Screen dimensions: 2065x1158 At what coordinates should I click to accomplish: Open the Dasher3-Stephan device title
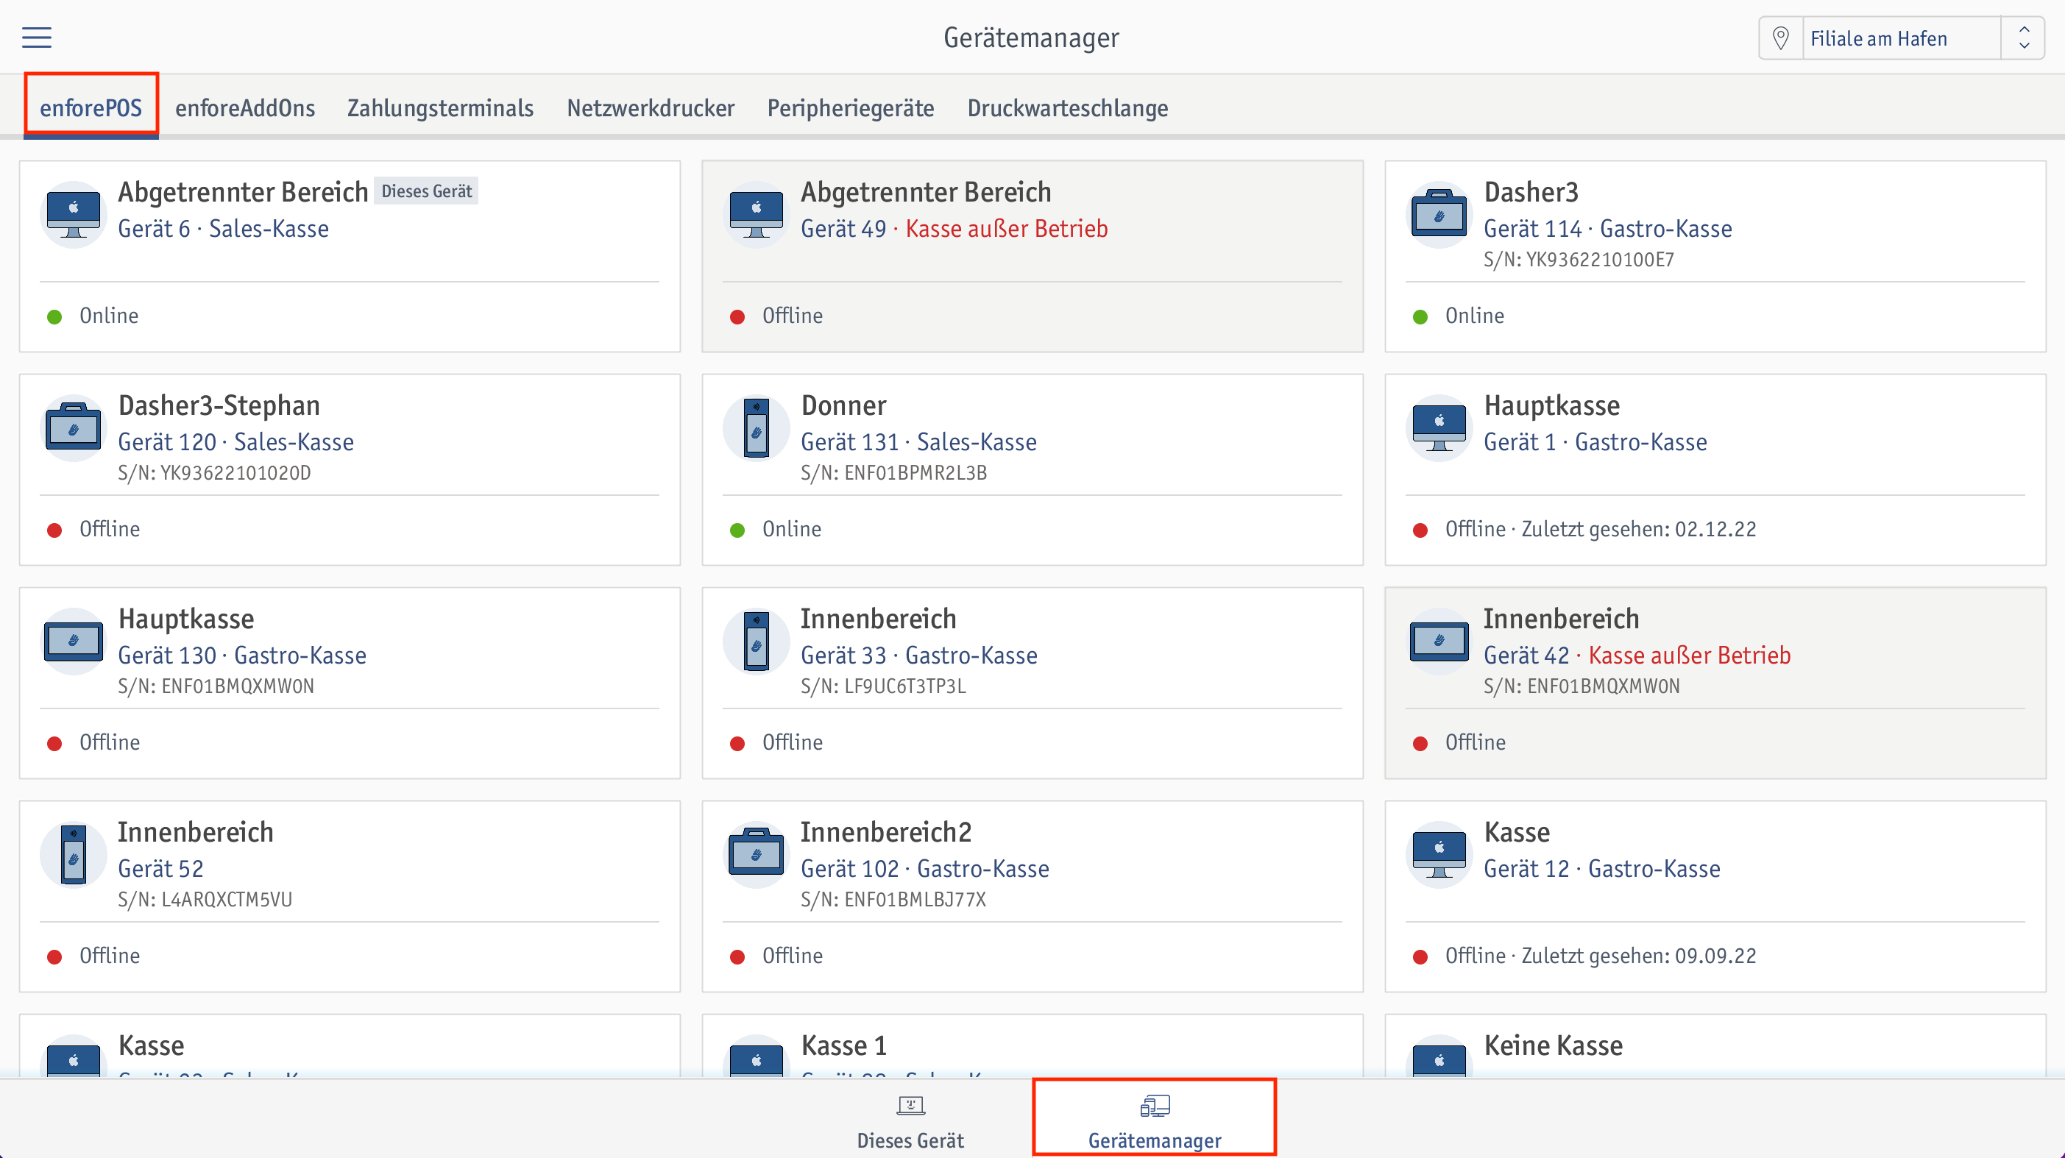pyautogui.click(x=219, y=405)
